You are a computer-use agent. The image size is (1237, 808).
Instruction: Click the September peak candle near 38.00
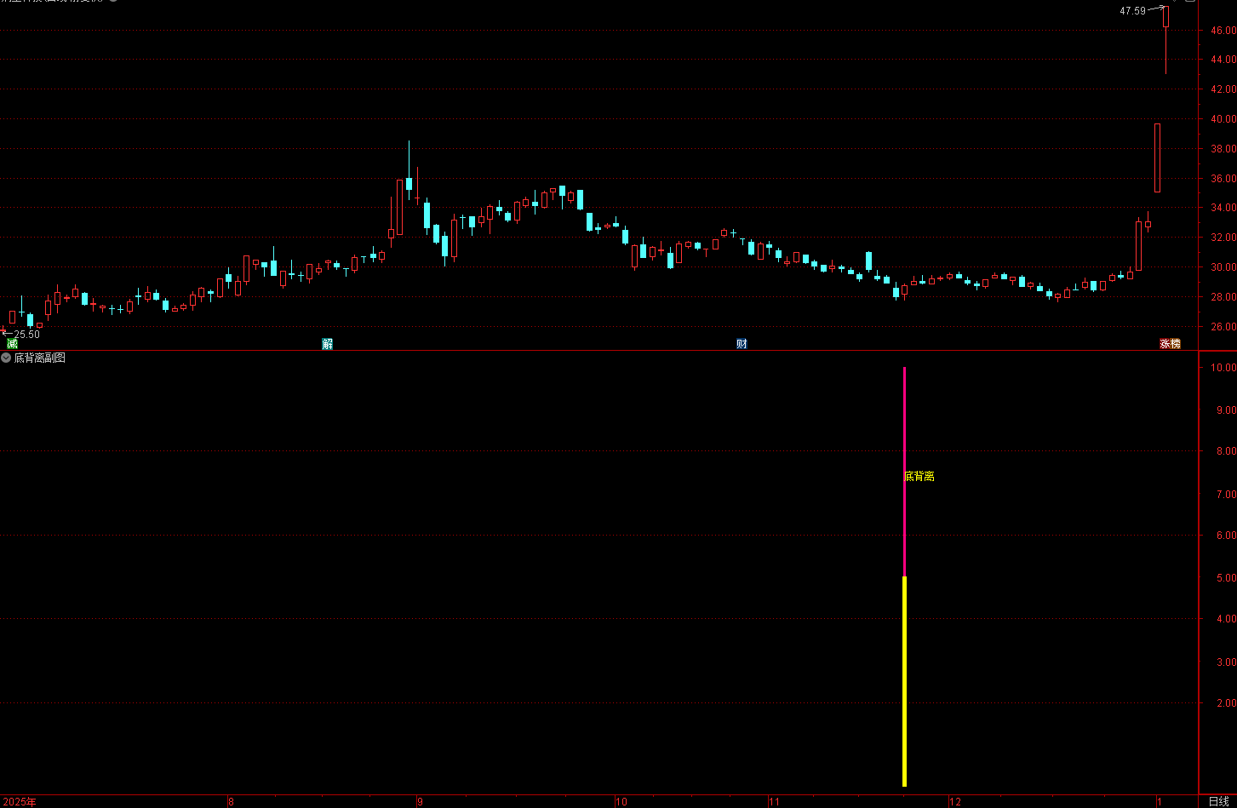click(x=409, y=182)
